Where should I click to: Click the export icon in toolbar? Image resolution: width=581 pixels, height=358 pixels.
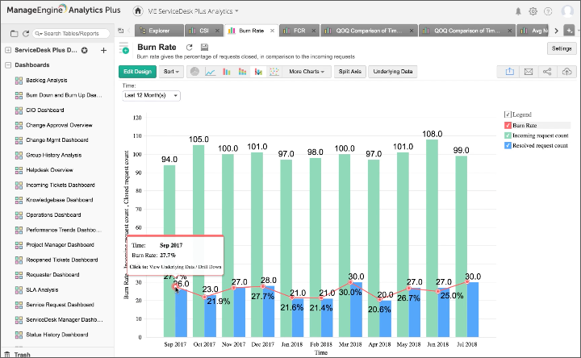coord(510,72)
